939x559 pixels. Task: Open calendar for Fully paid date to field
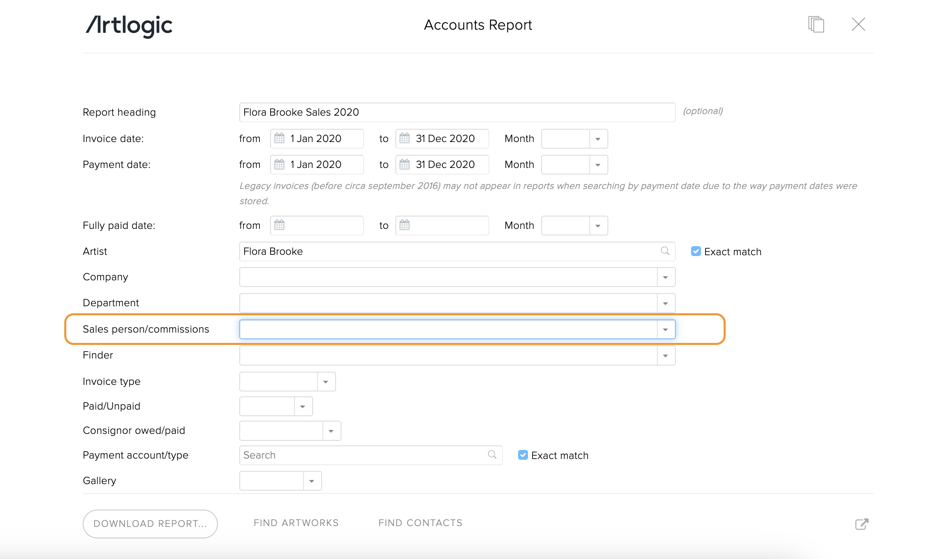coord(404,225)
